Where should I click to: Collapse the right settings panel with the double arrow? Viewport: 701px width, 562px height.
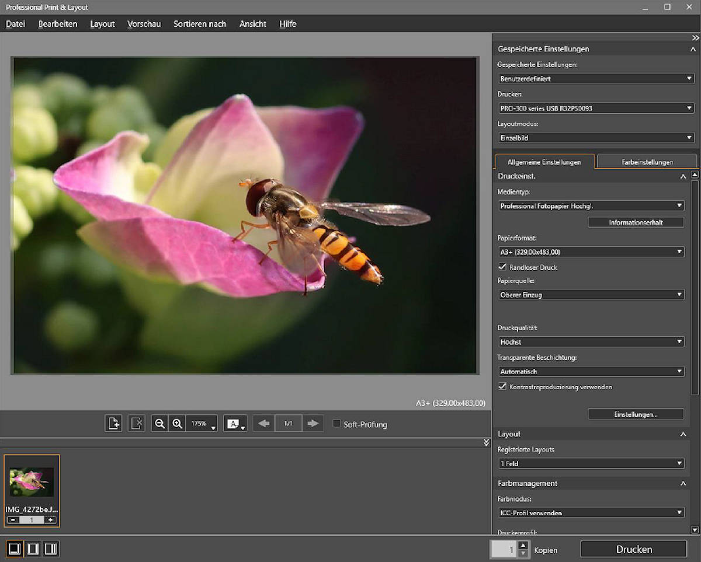click(695, 37)
